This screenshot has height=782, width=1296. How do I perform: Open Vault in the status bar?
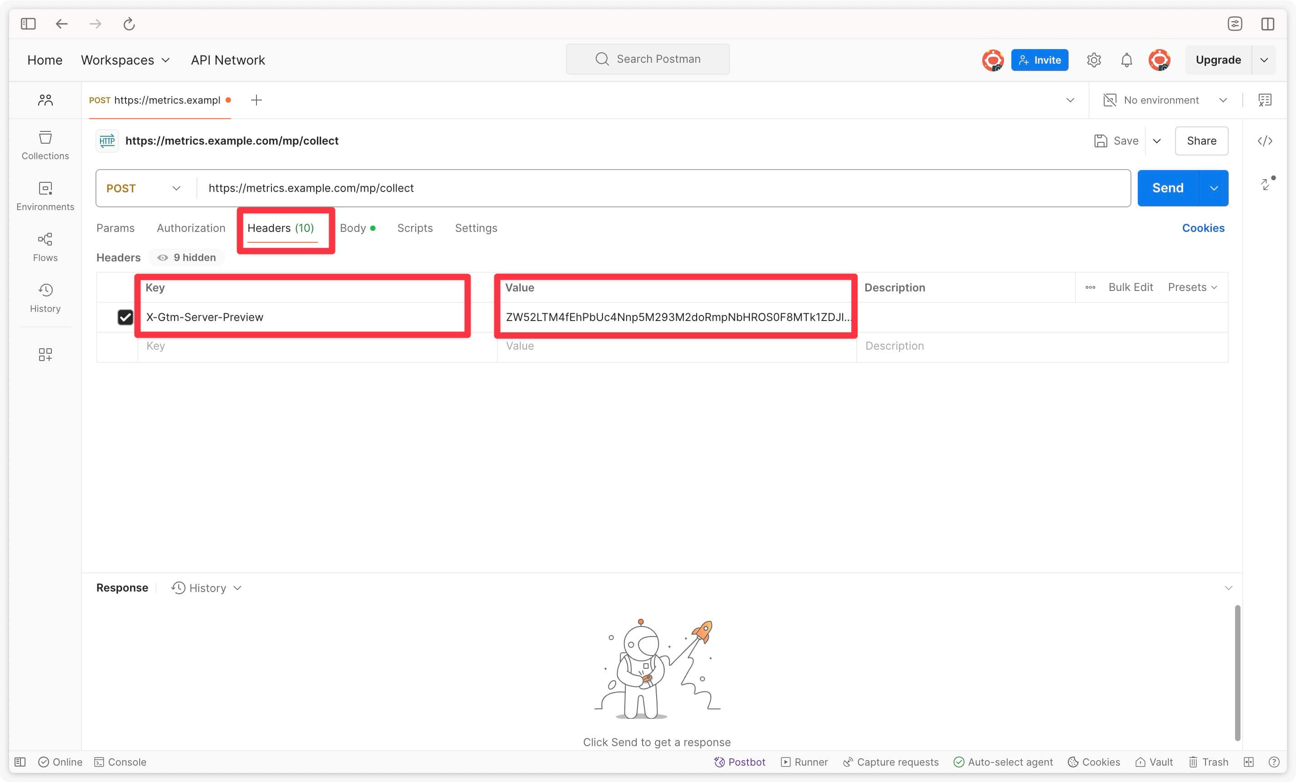[1154, 762]
